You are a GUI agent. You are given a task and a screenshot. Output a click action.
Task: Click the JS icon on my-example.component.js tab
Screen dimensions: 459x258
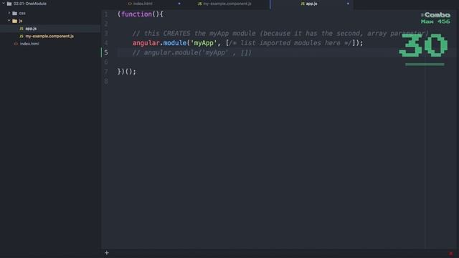199,4
